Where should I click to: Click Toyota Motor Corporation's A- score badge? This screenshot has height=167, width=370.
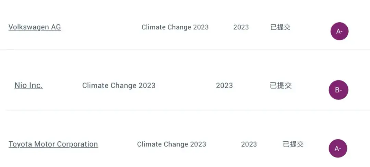[338, 149]
